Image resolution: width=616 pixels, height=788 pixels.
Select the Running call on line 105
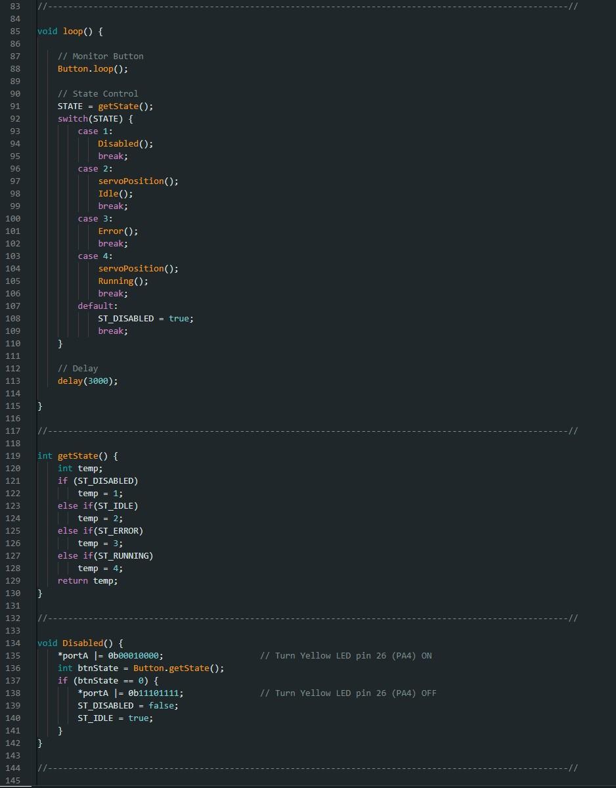click(x=116, y=281)
